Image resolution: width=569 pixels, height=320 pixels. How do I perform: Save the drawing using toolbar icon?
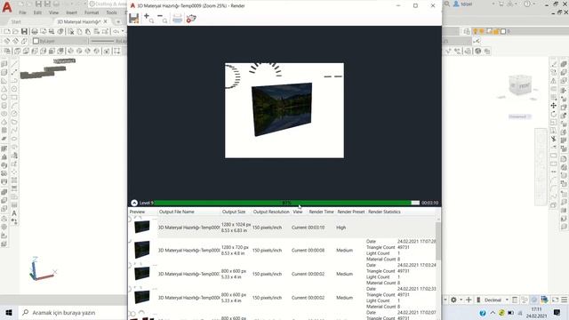24,32
